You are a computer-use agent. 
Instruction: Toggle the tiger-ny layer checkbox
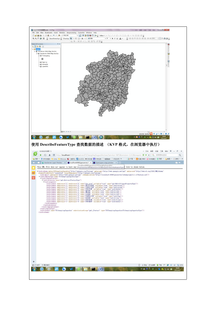(x=41, y=62)
